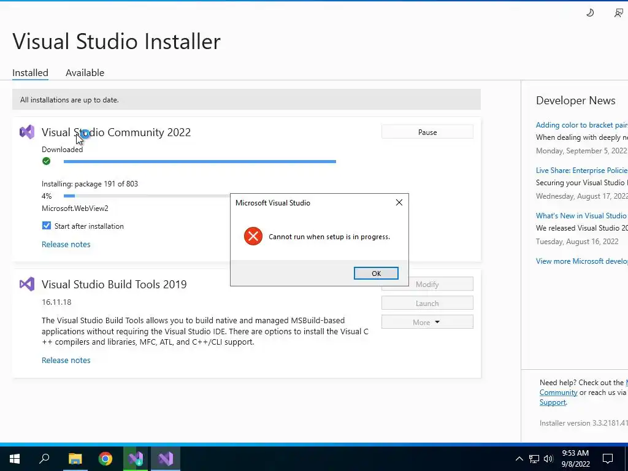Uncheck Start after installation checkbox
The image size is (628, 471).
[x=47, y=226]
